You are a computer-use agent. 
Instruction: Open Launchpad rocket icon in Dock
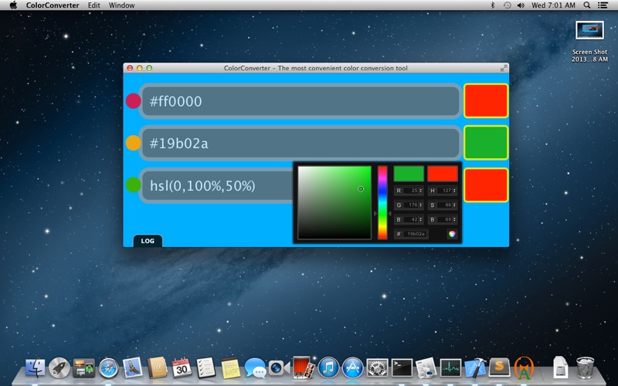59,368
